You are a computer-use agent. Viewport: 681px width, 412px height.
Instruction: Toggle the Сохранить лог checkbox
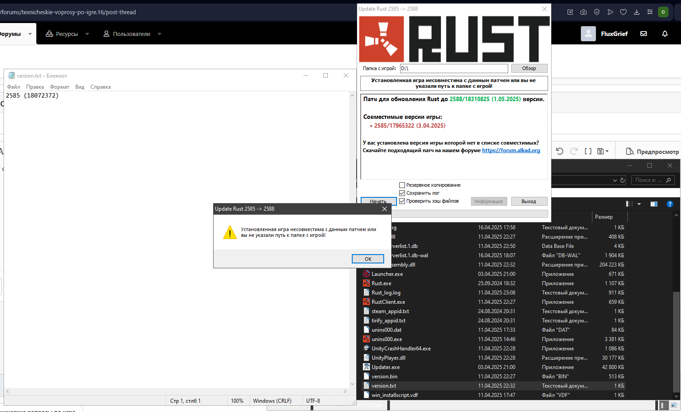(402, 193)
